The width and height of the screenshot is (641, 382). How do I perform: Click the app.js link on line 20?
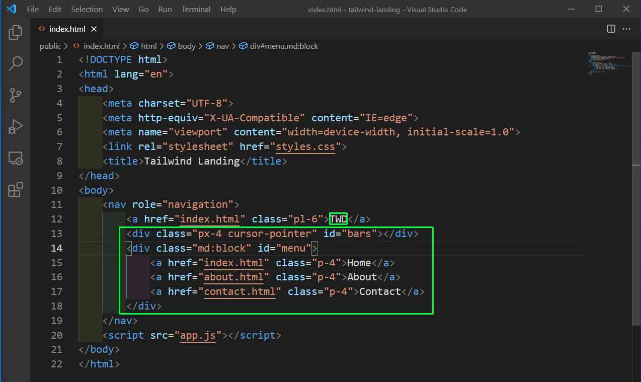pyautogui.click(x=198, y=335)
